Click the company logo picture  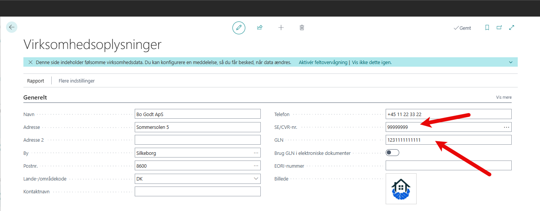coord(401,189)
